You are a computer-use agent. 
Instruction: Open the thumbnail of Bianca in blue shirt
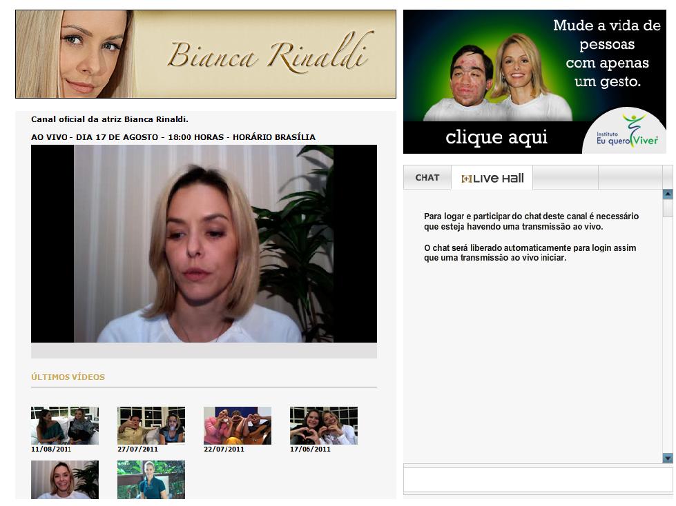coord(151,479)
